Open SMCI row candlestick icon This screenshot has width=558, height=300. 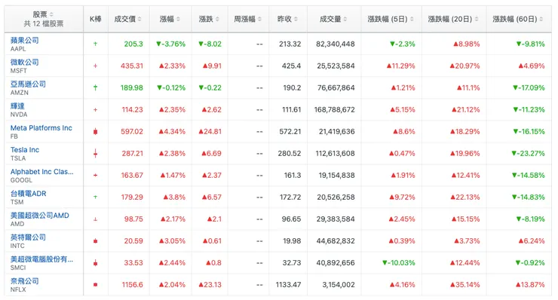click(95, 263)
